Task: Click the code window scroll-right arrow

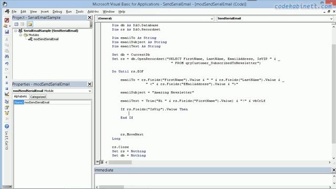Action: 330,162
